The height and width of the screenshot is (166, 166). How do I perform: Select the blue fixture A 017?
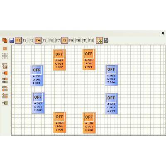pyautogui.click(x=38, y=103)
